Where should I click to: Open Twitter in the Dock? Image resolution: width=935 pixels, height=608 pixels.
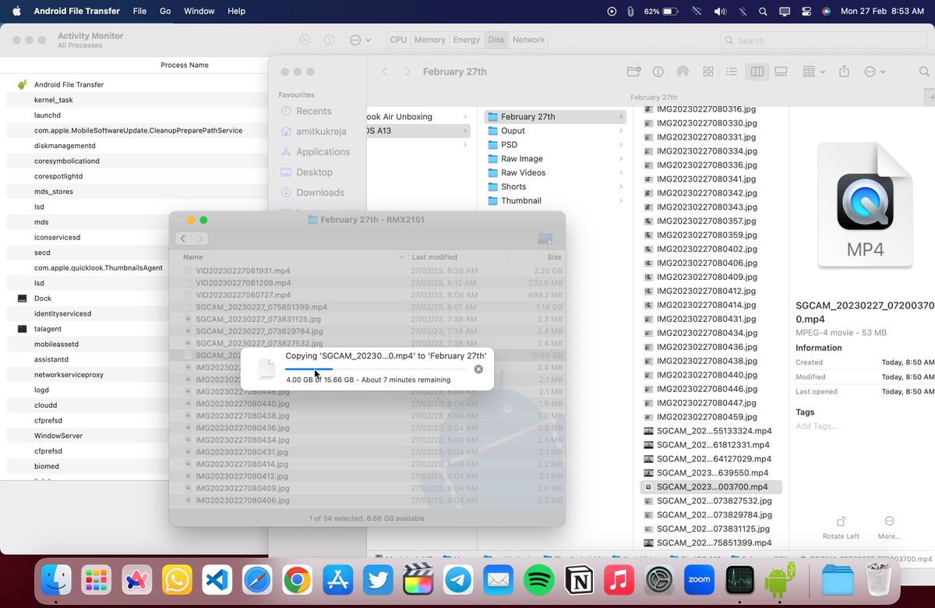378,580
